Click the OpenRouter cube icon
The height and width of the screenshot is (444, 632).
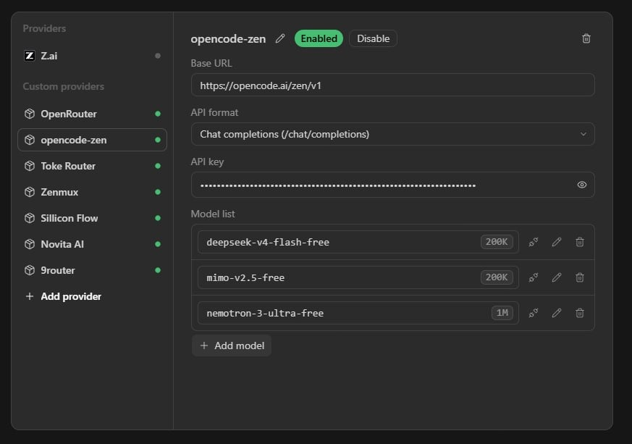[30, 114]
